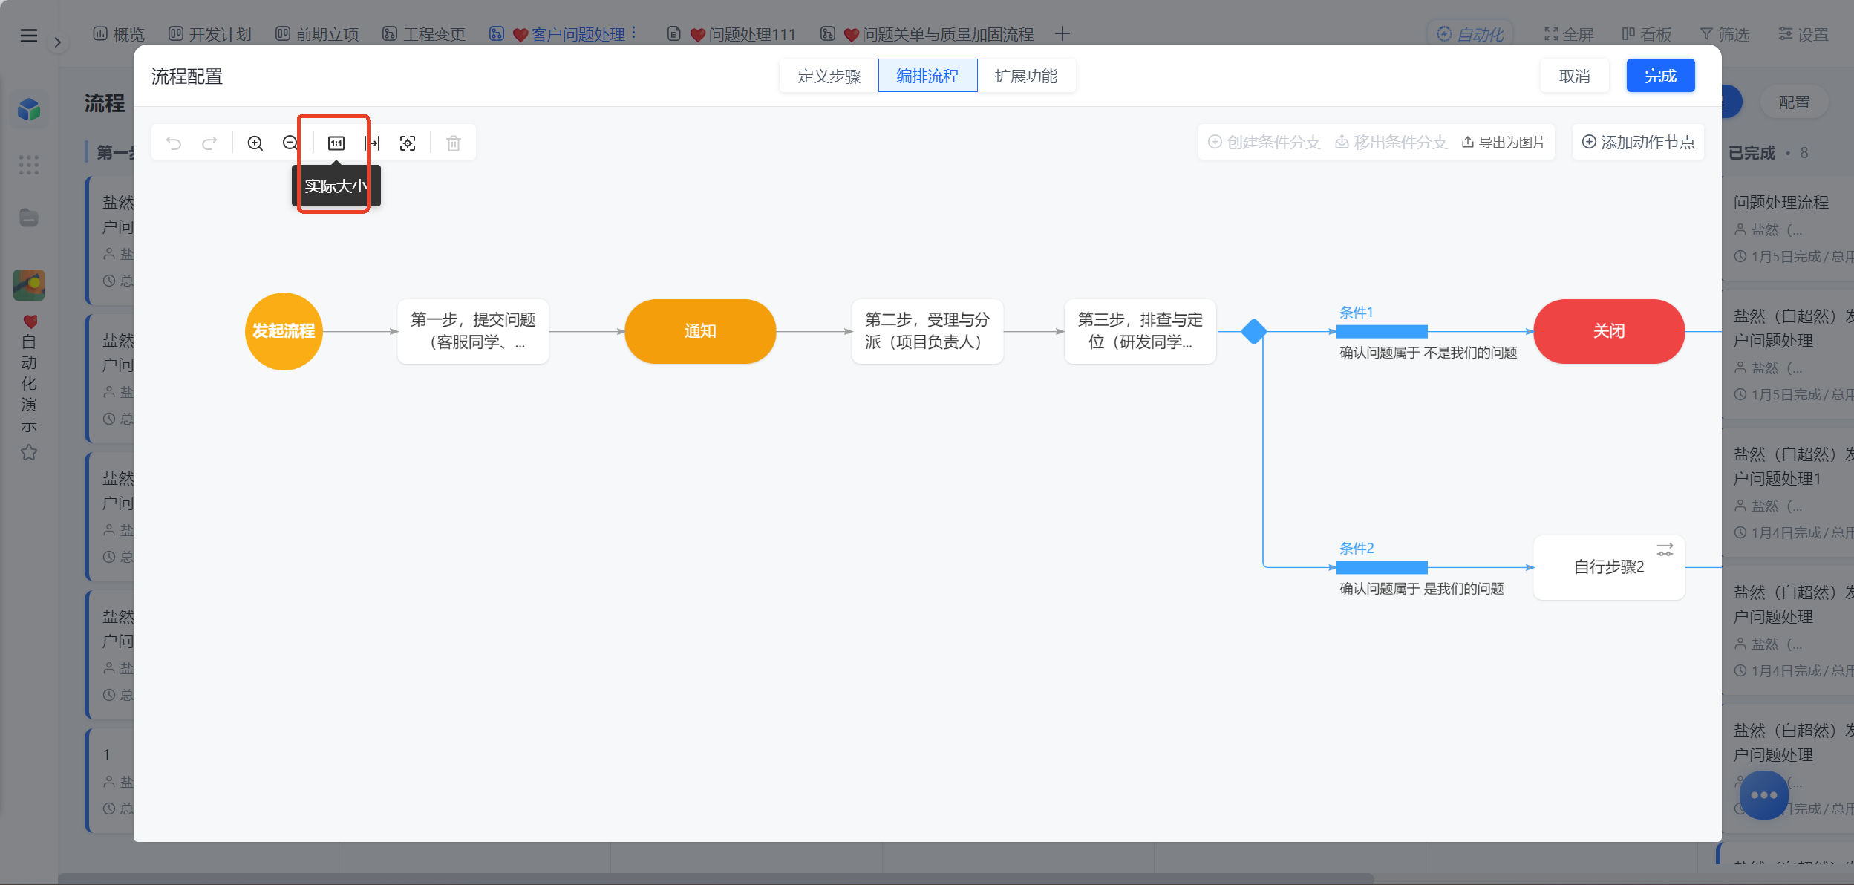1854x885 pixels.
Task: Click the fit-to-width icon
Action: pos(372,143)
